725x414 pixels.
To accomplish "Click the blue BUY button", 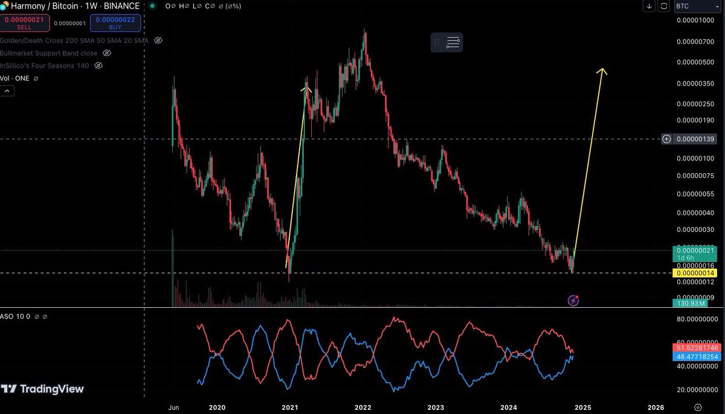I will coord(116,24).
